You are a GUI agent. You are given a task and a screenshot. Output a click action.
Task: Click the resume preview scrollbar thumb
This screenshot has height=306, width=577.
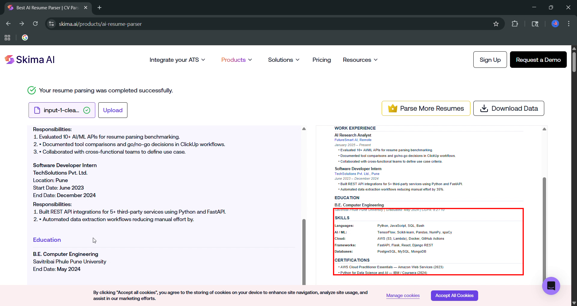click(544, 229)
